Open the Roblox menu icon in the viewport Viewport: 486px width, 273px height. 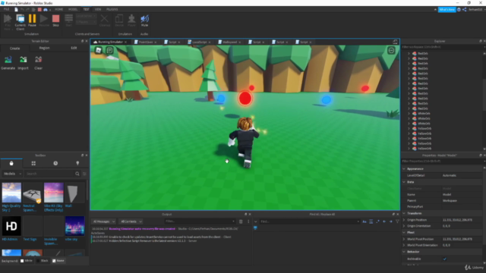click(98, 50)
